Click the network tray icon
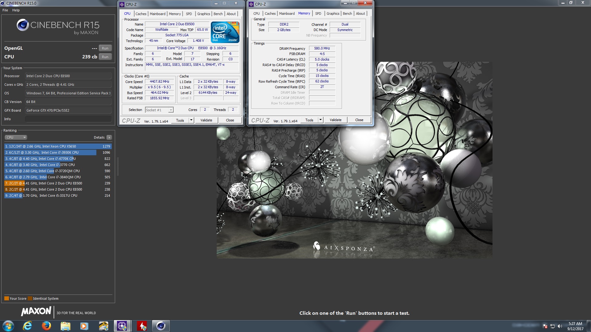 pos(553,326)
